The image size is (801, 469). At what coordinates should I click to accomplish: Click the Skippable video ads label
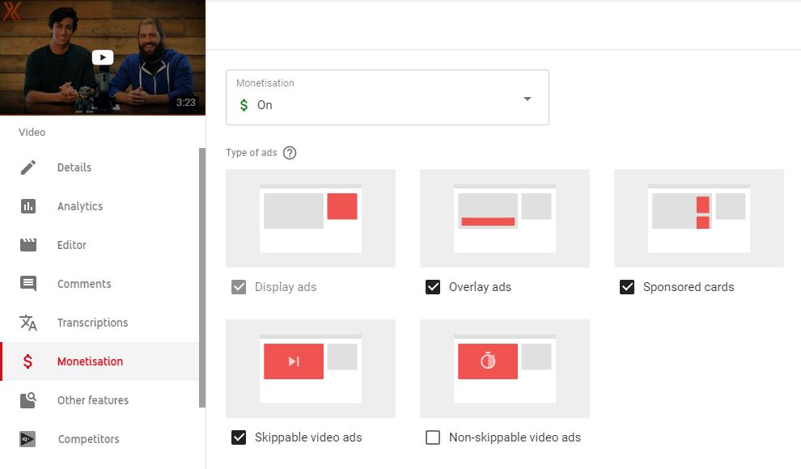click(x=308, y=437)
